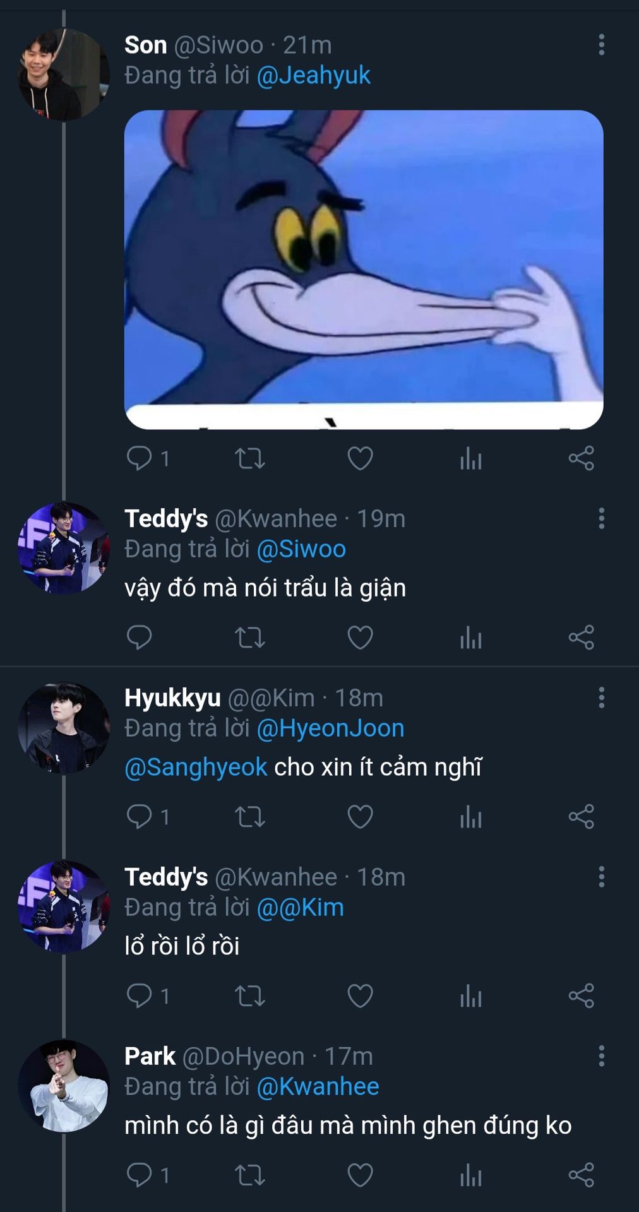Click the @Siwoo mention link in Teddy's reply

click(x=301, y=549)
